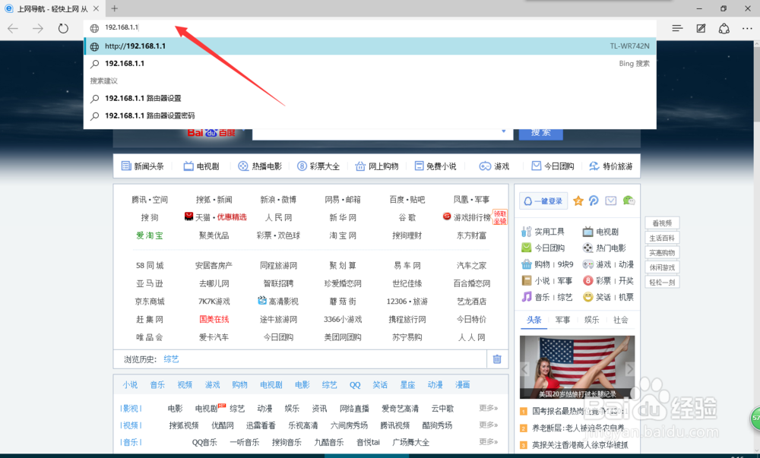760x458 pixels.
Task: Select the 购物 tab in the bottom category bar
Action: [x=239, y=385]
